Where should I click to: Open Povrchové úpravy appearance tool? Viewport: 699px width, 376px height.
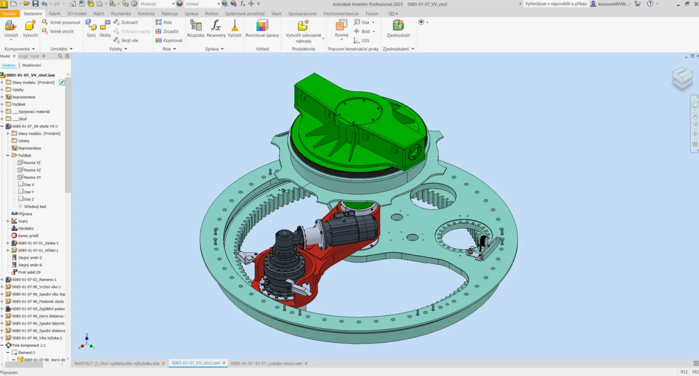(262, 29)
